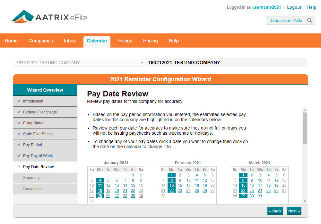Click the Next button
This screenshot has height=224, width=321.
(294, 211)
